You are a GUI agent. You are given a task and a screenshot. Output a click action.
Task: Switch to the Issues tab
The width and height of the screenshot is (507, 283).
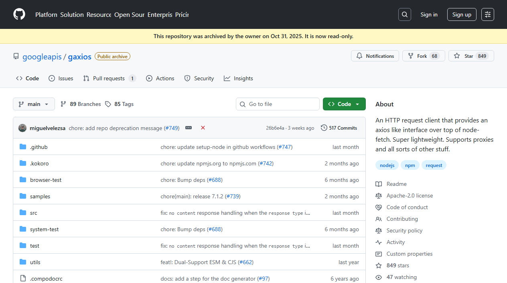[x=61, y=78]
